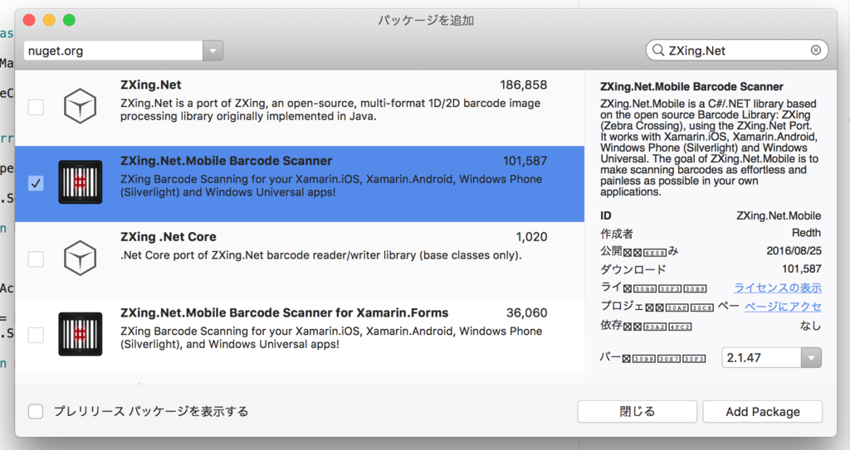Select ZXing.Net.Mobile Barcode Scanner for Xamarin.Forms title
Image resolution: width=850 pixels, height=450 pixels.
tap(285, 313)
